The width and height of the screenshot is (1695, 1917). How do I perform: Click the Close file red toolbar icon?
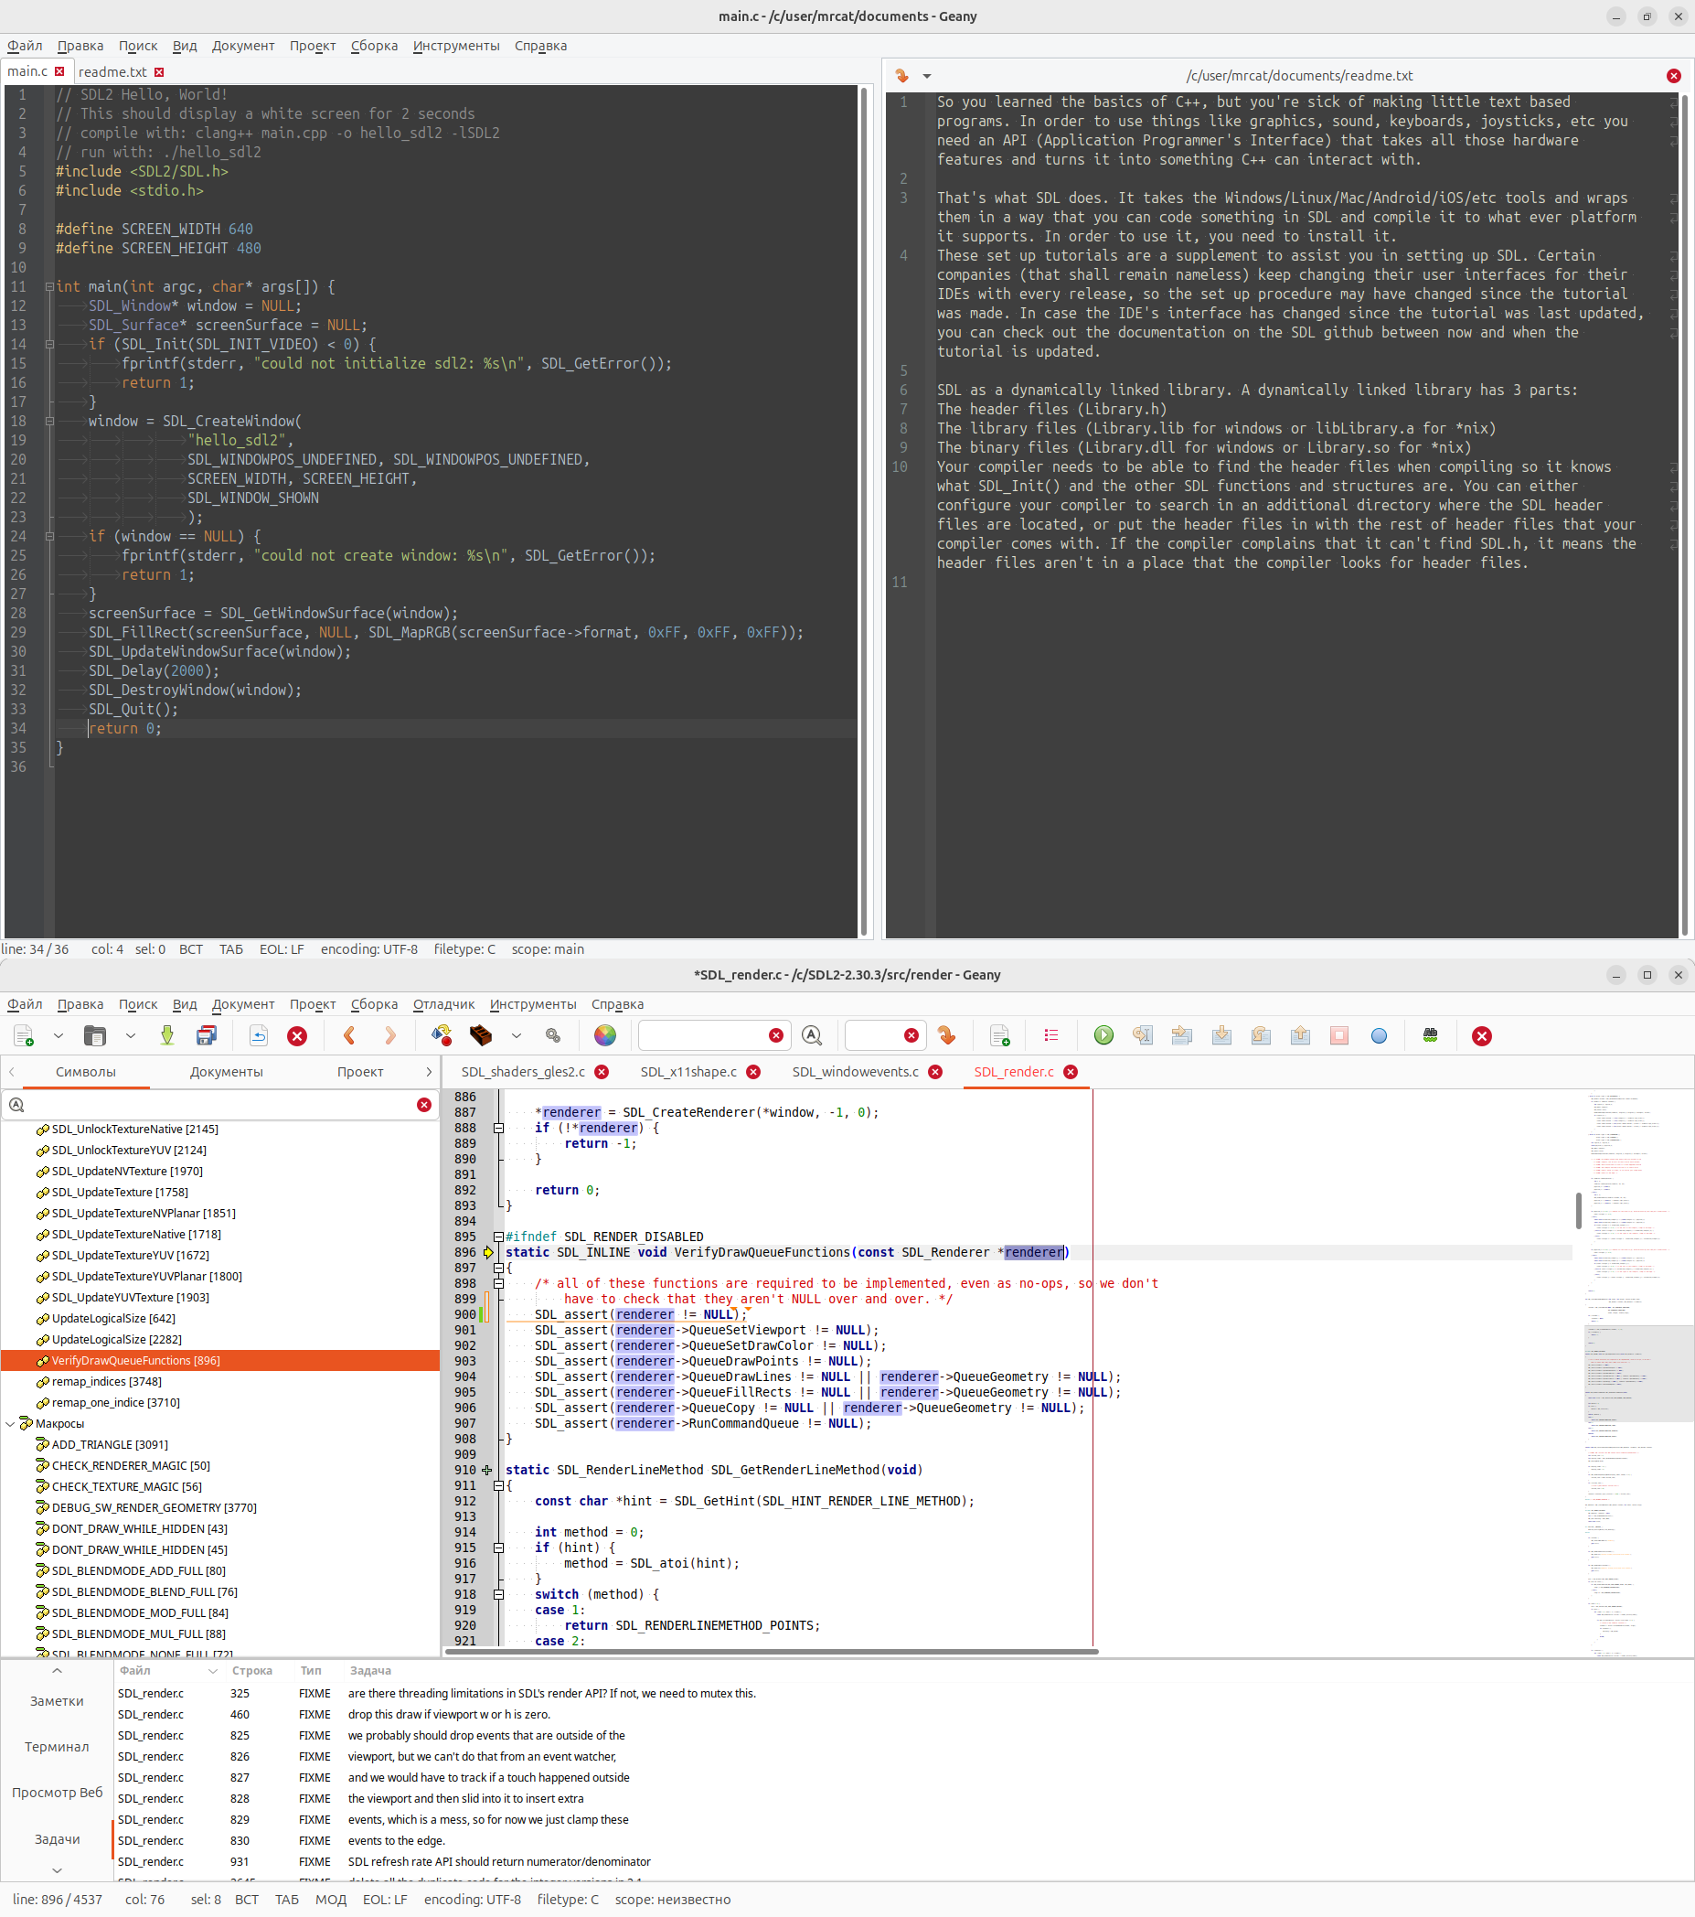tap(297, 1035)
